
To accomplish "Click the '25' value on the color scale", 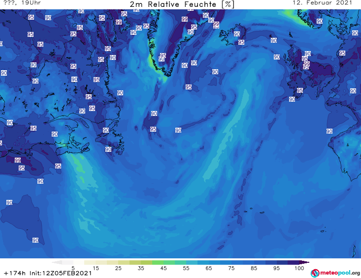I will pyautogui.click(x=118, y=268).
